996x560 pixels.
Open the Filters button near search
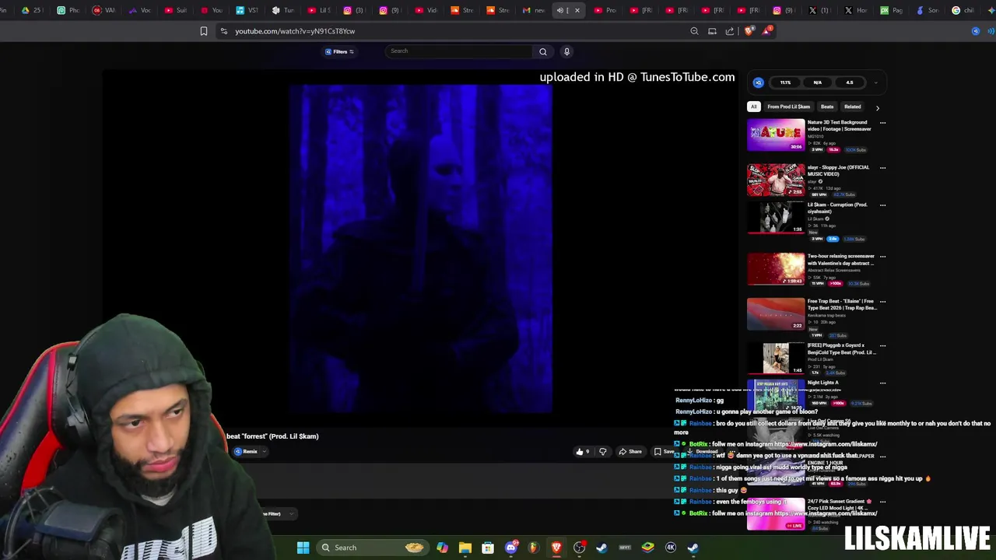pyautogui.click(x=339, y=51)
